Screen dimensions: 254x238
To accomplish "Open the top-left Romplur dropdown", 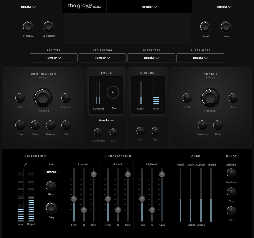I will click(28, 7).
